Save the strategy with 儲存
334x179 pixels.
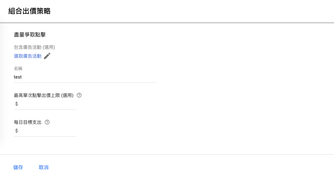click(18, 167)
